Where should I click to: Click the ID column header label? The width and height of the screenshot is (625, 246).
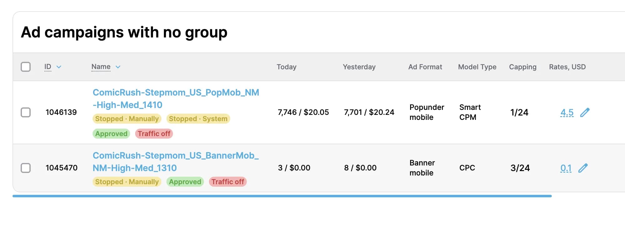tap(48, 67)
